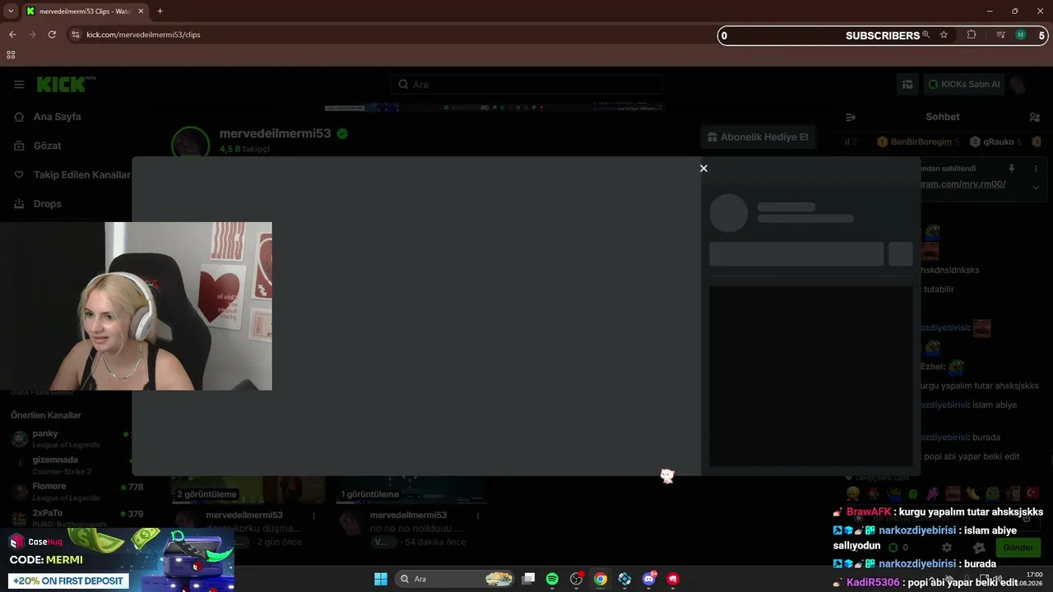Viewport: 1053px width, 592px height.
Task: Go to Kick home via the logo
Action: (66, 84)
